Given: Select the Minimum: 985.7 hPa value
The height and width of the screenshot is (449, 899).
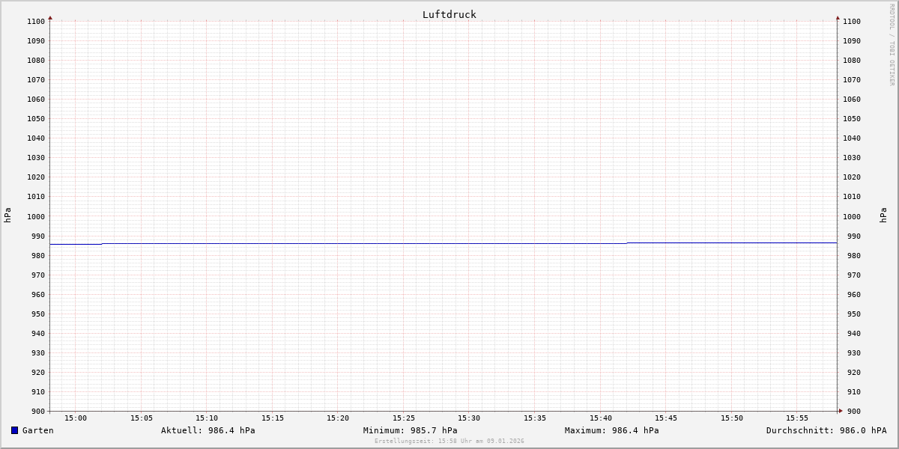Looking at the screenshot, I should pyautogui.click(x=410, y=430).
